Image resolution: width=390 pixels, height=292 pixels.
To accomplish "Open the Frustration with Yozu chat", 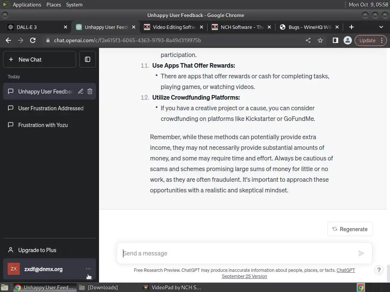I will (x=50, y=125).
